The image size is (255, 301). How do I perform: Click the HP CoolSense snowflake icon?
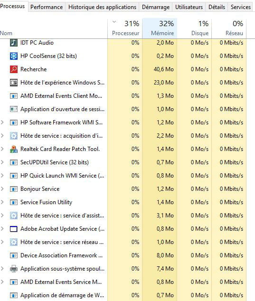(14, 56)
